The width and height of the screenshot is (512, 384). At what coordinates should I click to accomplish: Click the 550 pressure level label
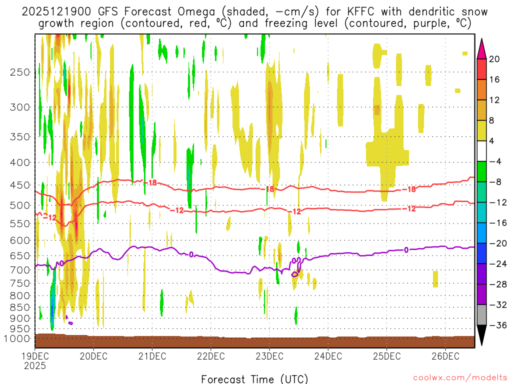(x=20, y=223)
